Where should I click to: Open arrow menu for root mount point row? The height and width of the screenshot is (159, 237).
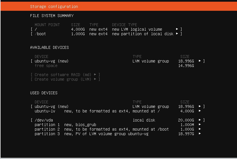click(x=177, y=29)
